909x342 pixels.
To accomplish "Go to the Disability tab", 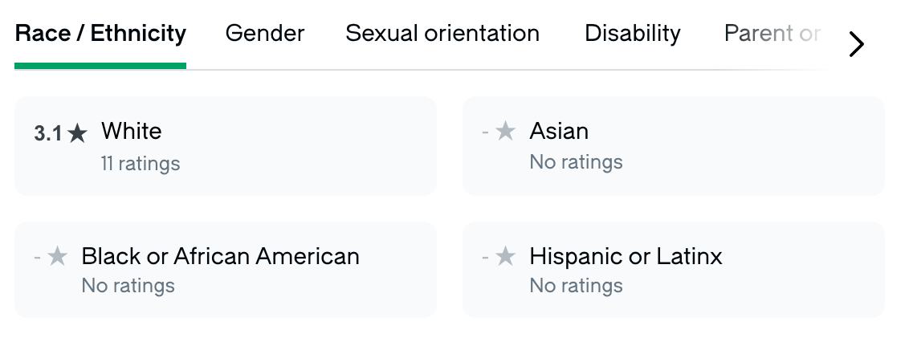I will [x=632, y=34].
